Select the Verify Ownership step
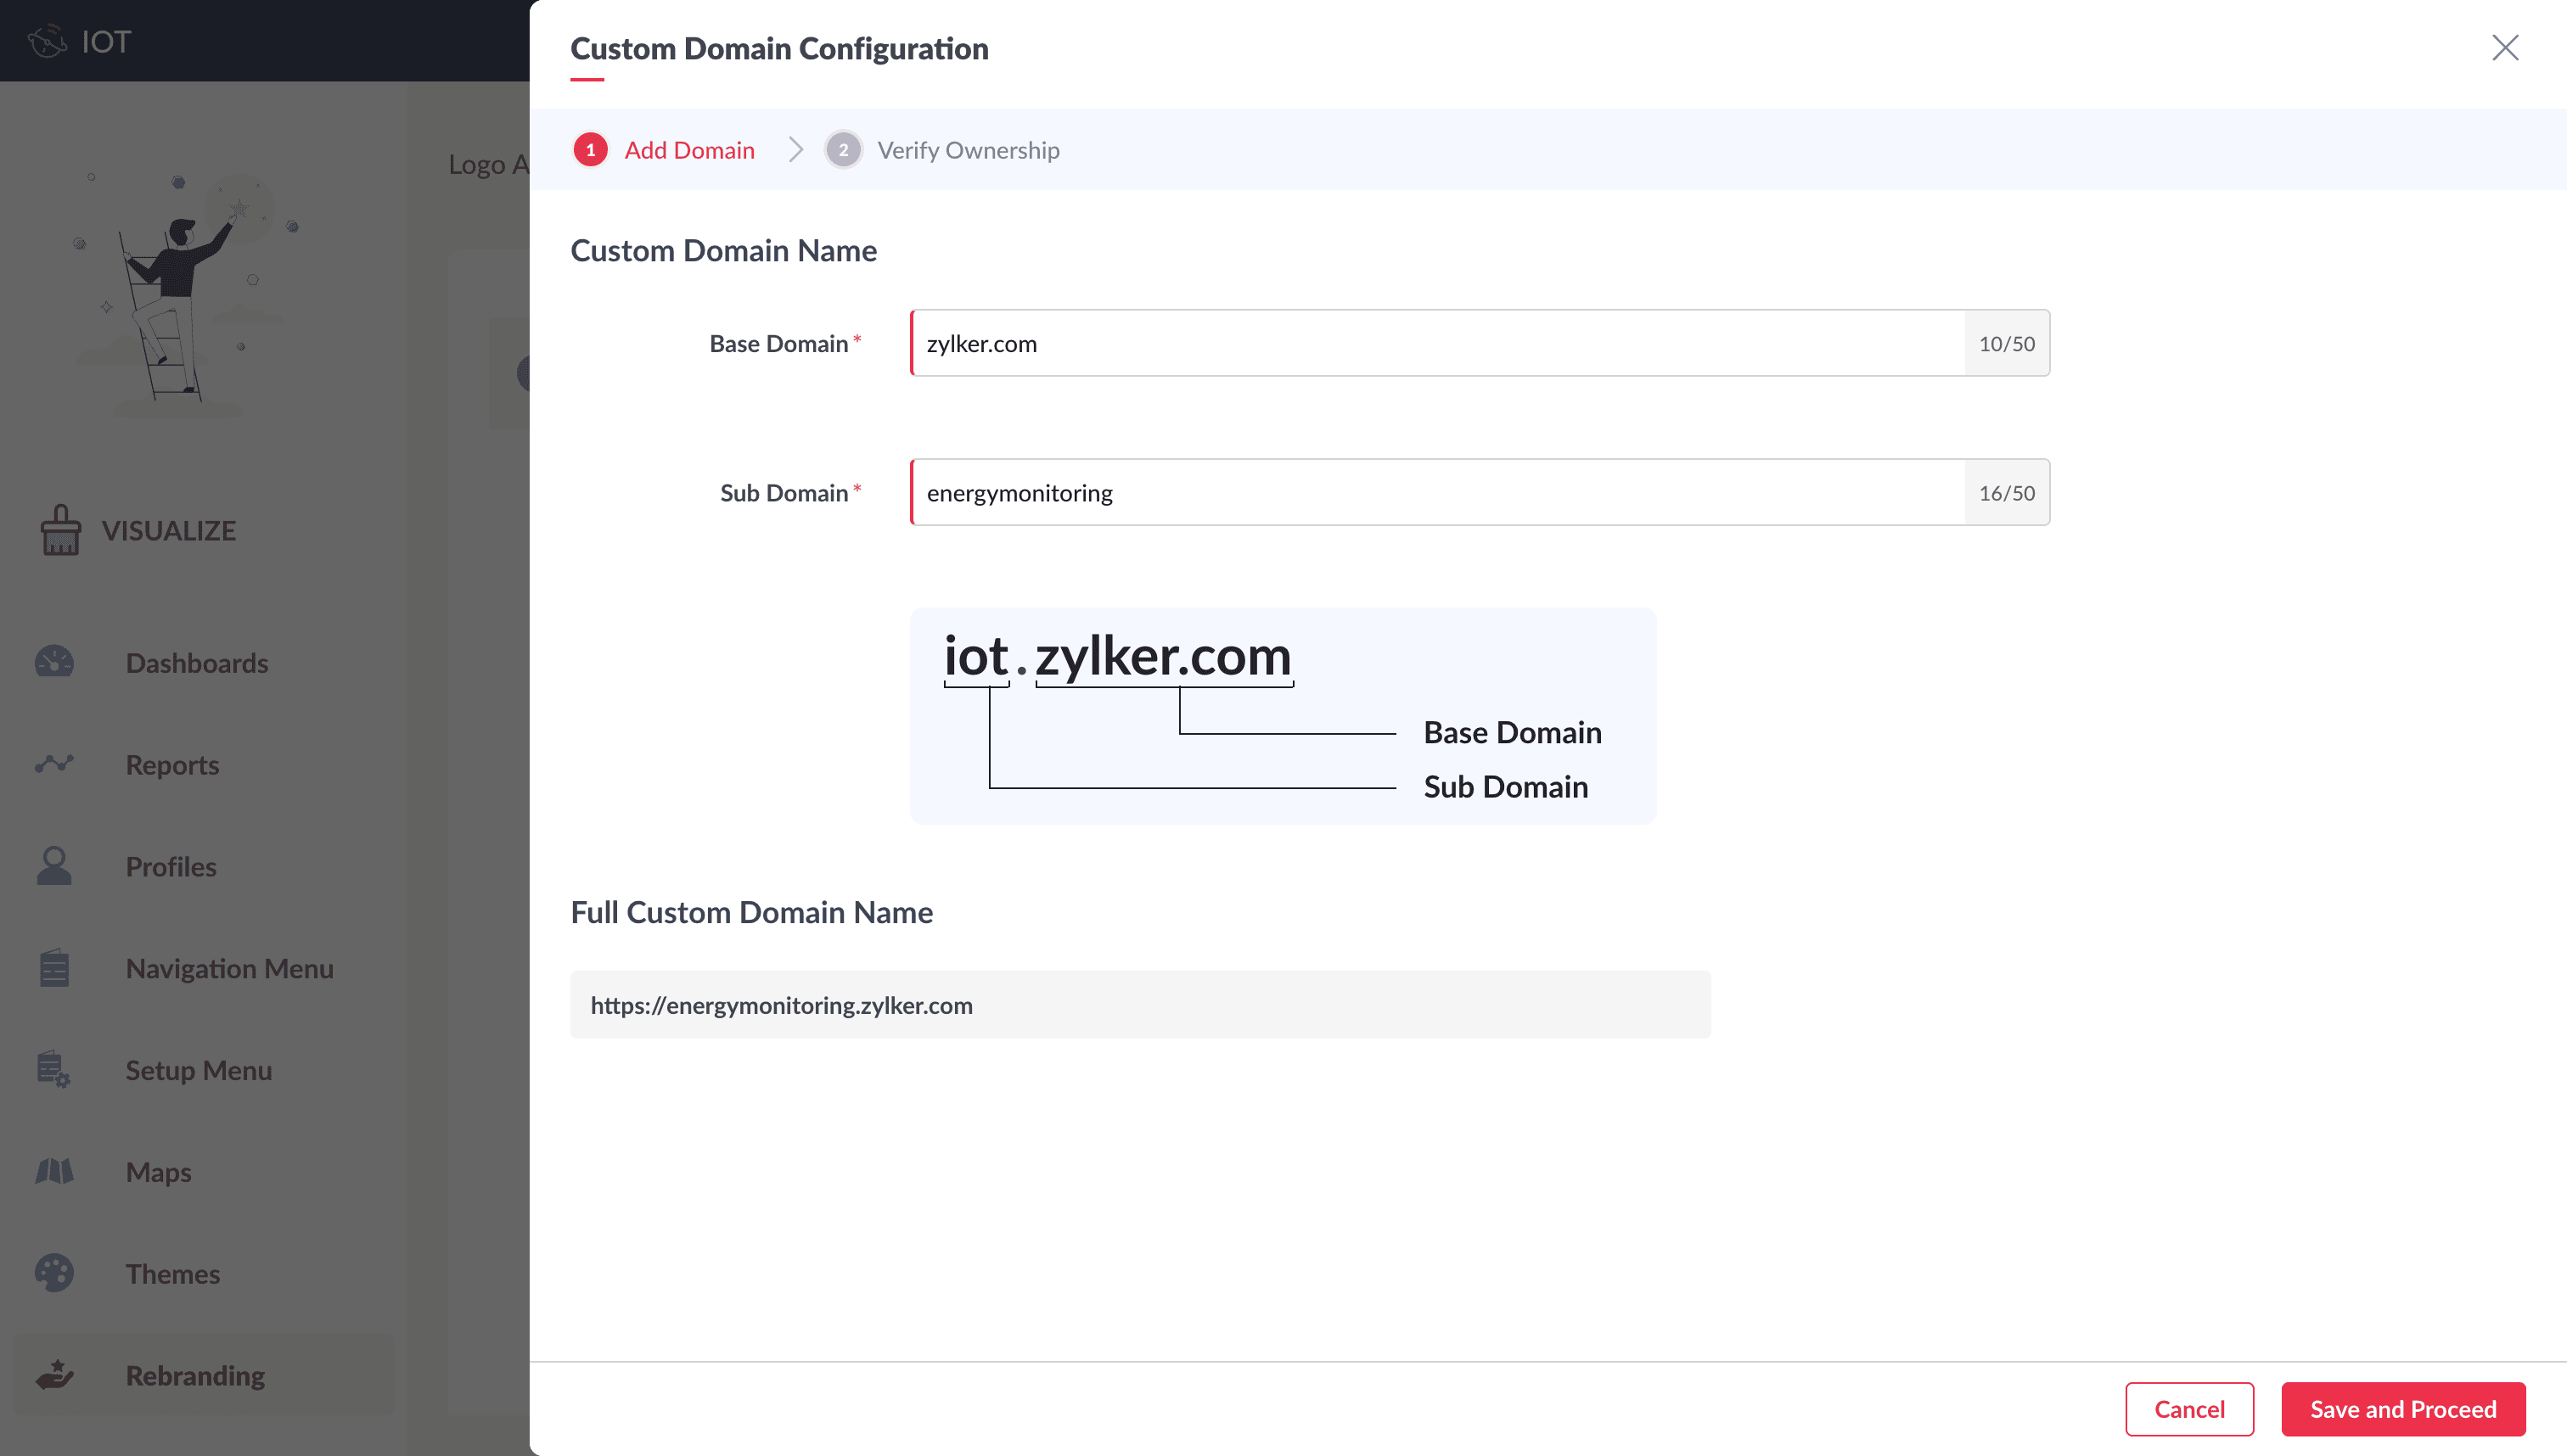Viewport: 2567px width, 1456px height. point(968,150)
